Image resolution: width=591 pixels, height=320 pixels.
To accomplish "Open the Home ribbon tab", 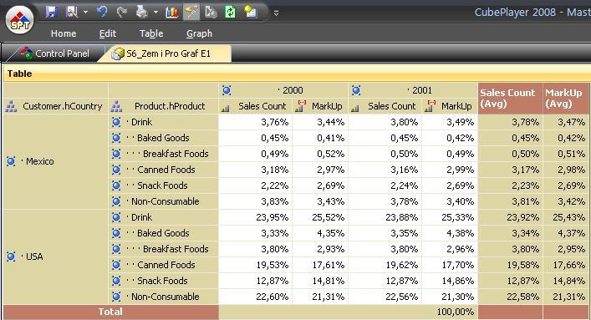I will point(64,33).
